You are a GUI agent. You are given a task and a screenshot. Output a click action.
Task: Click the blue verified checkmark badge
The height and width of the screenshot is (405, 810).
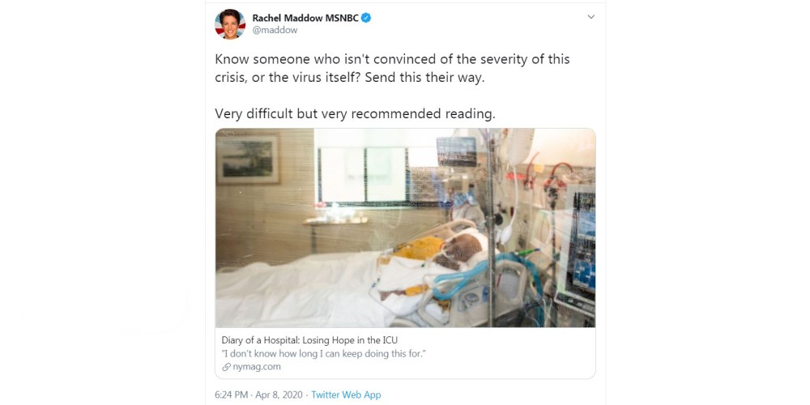click(x=366, y=17)
